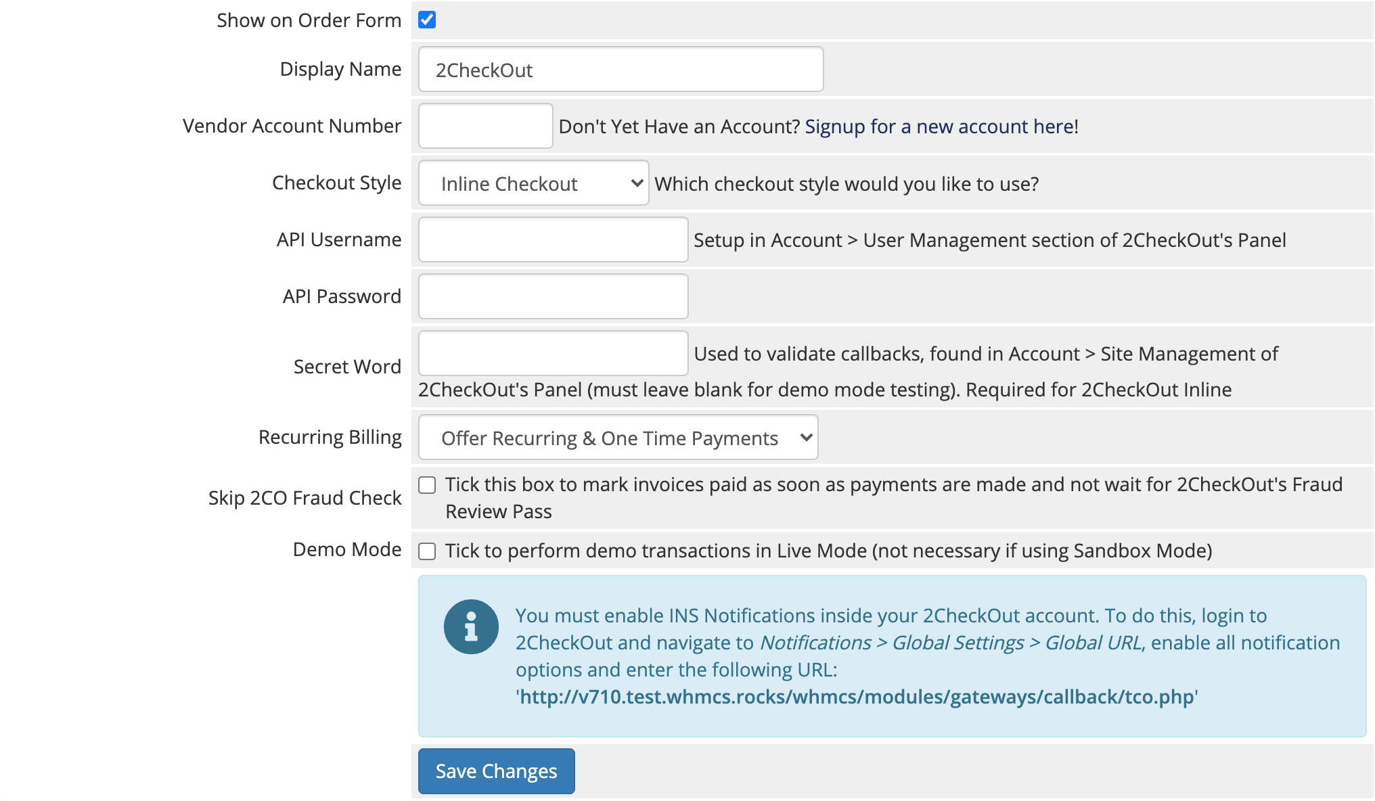Focus the Vendor Account Number field
The image size is (1375, 801).
(x=485, y=126)
